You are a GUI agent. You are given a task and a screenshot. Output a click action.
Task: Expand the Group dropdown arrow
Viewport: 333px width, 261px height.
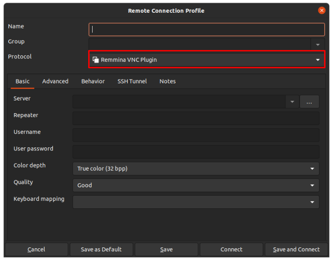[x=318, y=45]
